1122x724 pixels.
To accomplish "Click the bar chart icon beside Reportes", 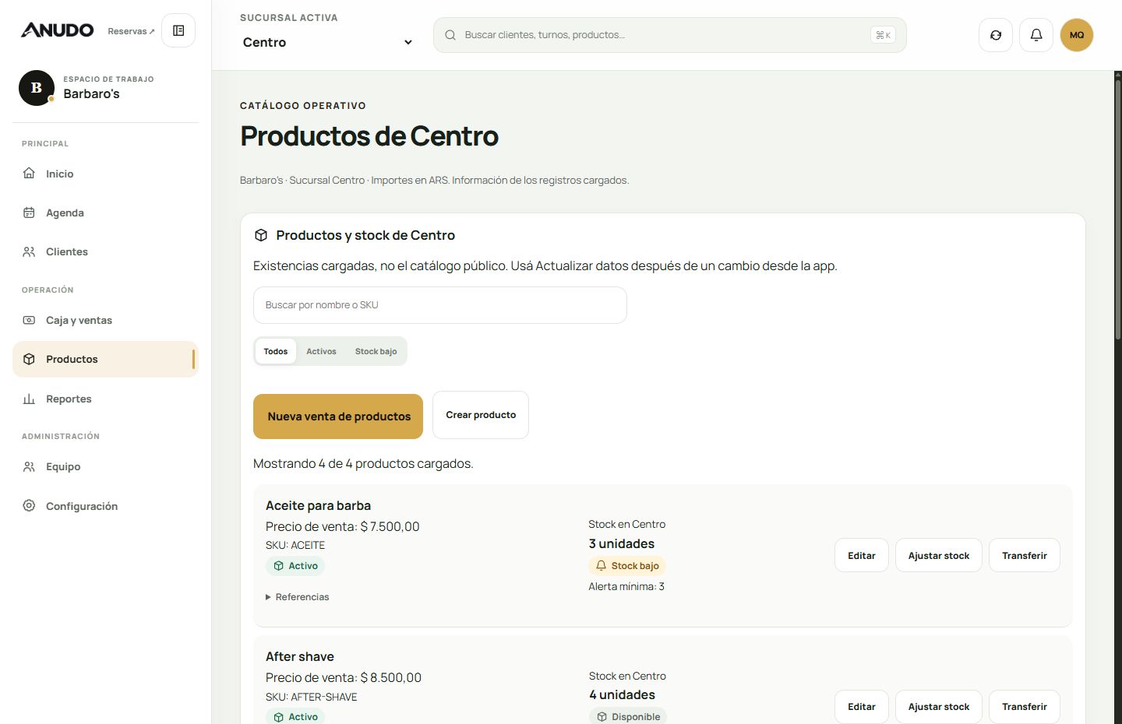I will [29, 399].
